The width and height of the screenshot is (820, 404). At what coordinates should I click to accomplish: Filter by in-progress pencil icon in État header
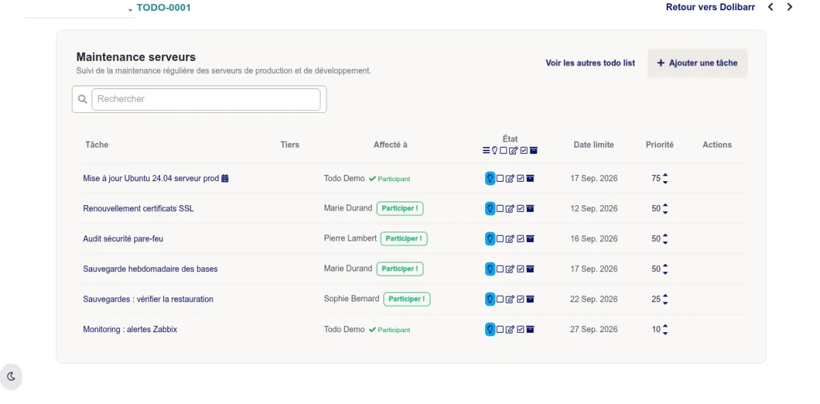[513, 150]
